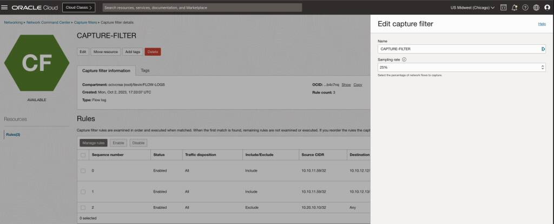Click Include value in rule 0 row

click(251, 170)
